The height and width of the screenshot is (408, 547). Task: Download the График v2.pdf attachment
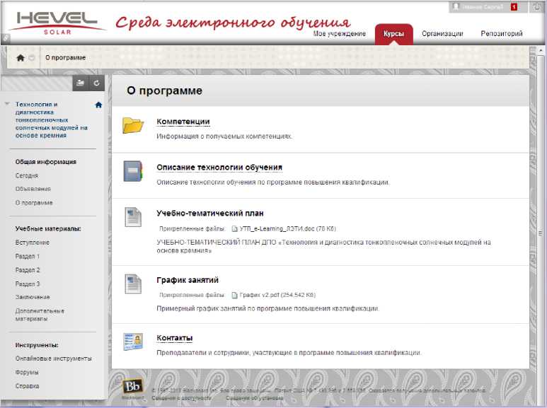point(277,296)
